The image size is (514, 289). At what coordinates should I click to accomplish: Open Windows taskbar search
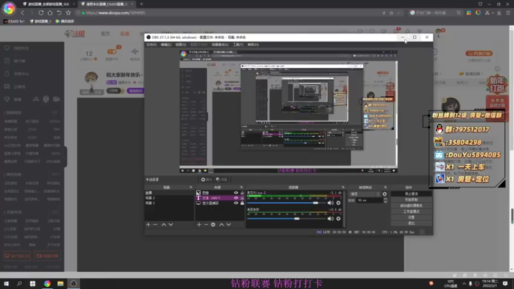click(x=19, y=283)
